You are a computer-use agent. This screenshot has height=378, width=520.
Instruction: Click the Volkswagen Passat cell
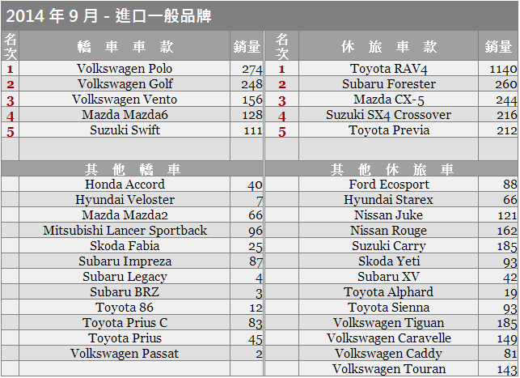(125, 354)
